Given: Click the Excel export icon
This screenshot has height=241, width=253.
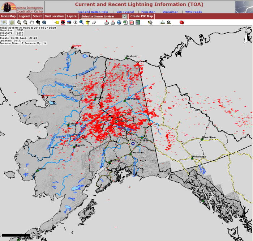Looking at the screenshot, I should pyautogui.click(x=125, y=22).
